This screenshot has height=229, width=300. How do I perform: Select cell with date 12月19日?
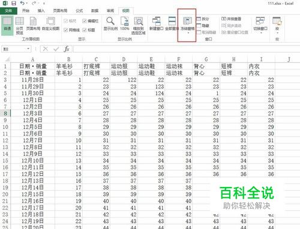click(x=32, y=221)
